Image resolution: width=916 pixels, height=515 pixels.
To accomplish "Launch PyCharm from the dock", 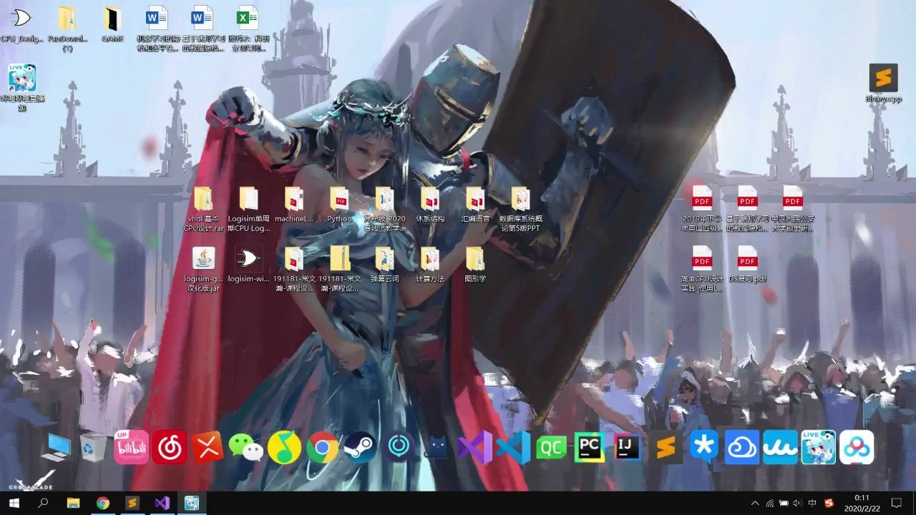I will click(590, 447).
